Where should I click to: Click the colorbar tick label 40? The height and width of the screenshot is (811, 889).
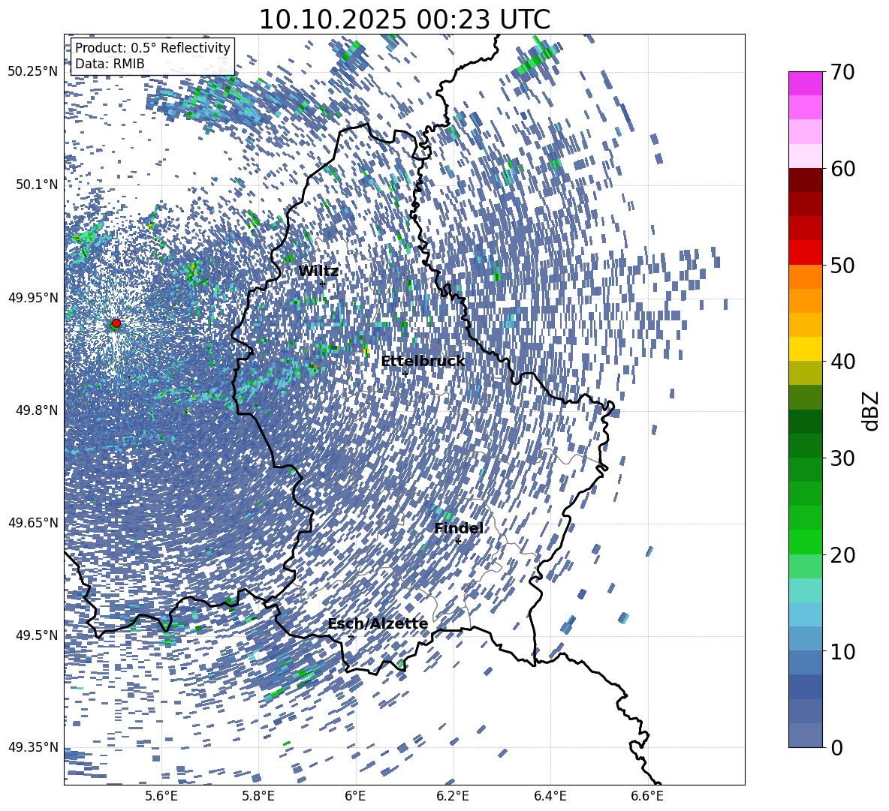pyautogui.click(x=842, y=362)
